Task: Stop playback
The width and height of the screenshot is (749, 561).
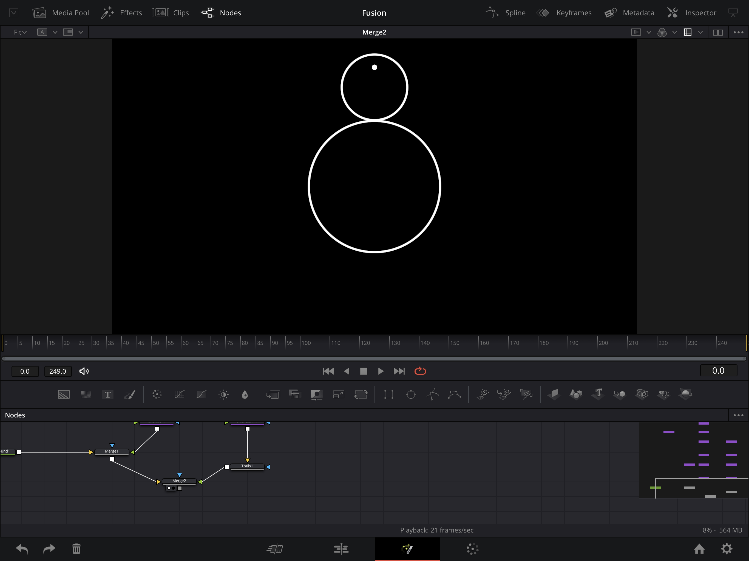Action: (x=364, y=371)
